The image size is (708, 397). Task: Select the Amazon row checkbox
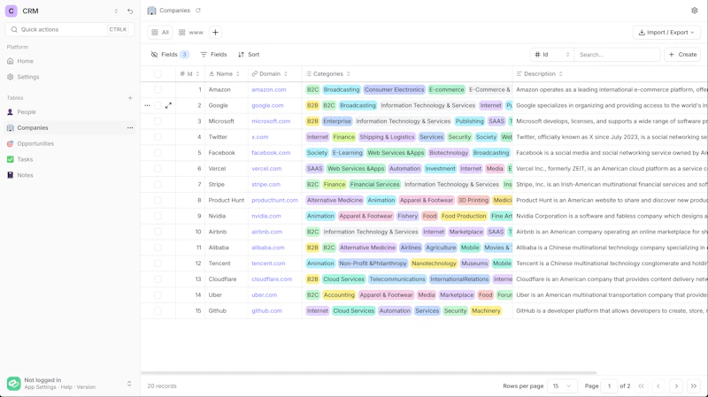[x=158, y=90]
